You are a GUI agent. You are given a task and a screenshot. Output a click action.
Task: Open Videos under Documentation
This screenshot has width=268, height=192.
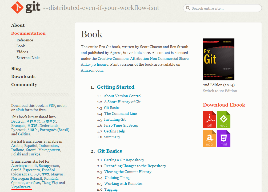click(22, 52)
